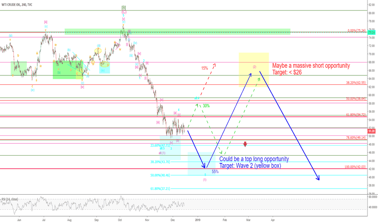
Task: Click the 72.00 value on price axis
Action: pos(372,46)
